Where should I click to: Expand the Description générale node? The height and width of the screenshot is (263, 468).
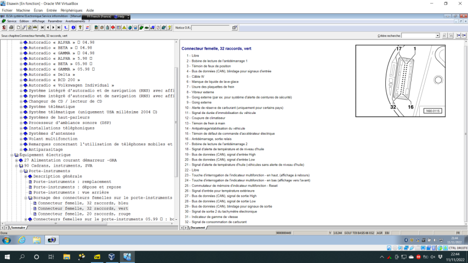[x=26, y=176]
